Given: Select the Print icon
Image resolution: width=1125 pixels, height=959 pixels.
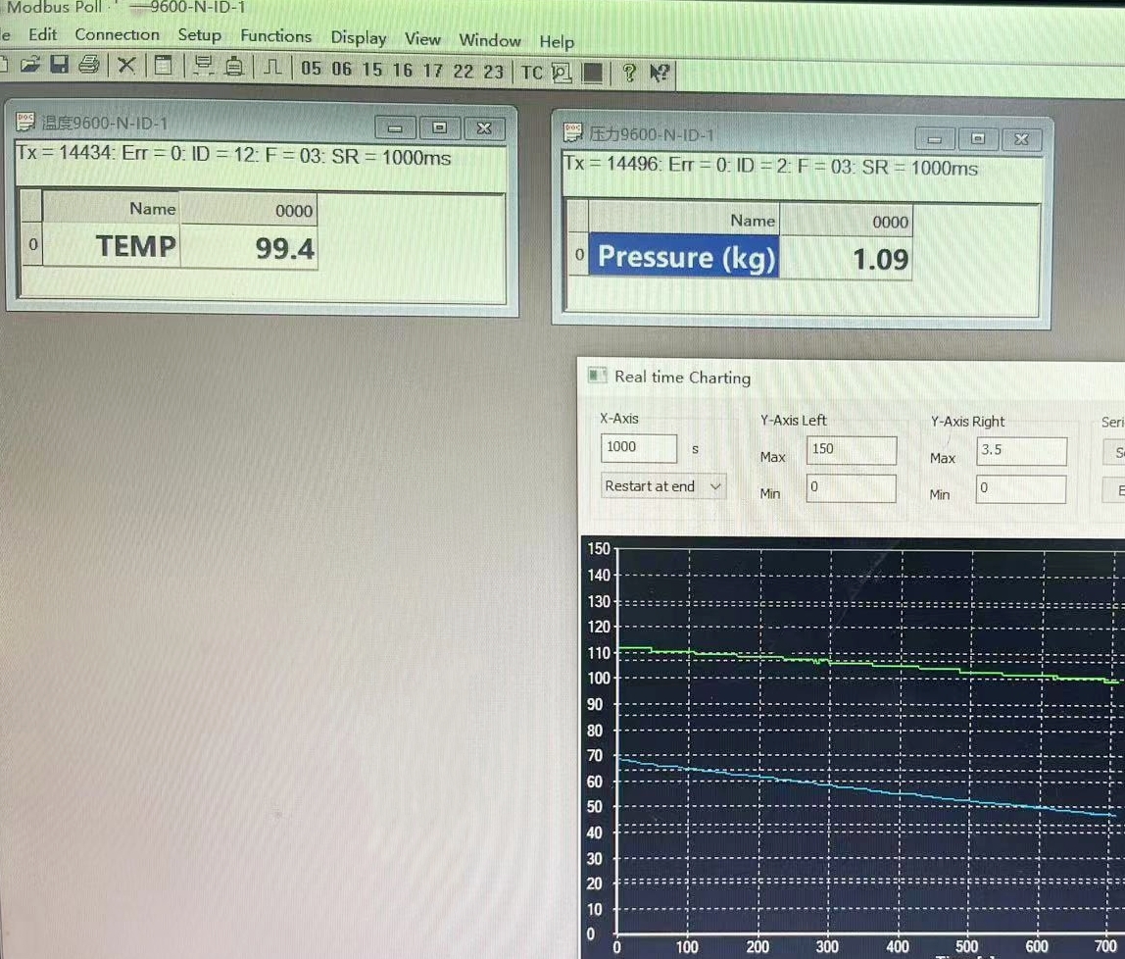Looking at the screenshot, I should (88, 69).
